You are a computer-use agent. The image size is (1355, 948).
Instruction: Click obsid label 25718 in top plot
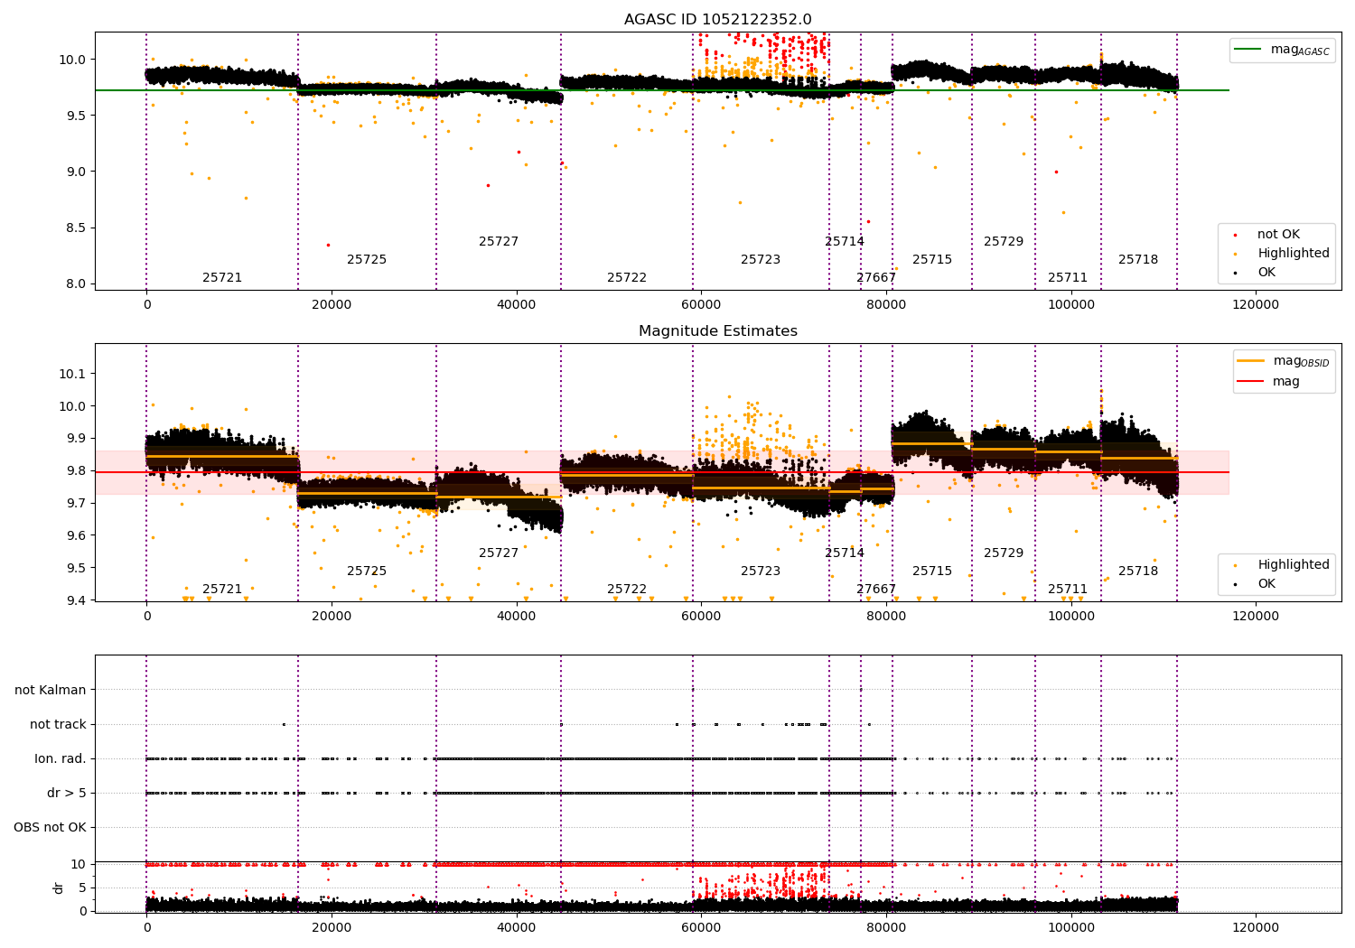point(1138,259)
